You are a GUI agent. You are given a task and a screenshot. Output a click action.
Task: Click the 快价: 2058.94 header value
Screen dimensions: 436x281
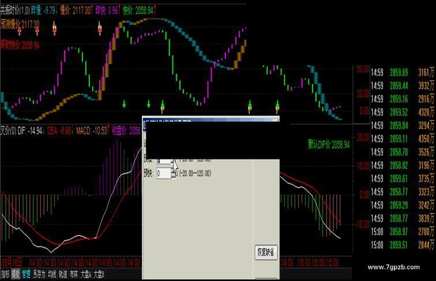140,10
